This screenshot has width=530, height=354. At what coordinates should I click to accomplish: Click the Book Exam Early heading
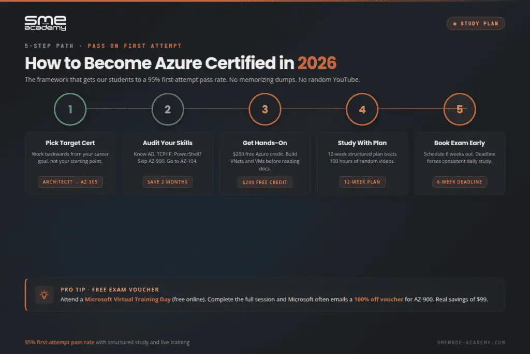pos(460,143)
